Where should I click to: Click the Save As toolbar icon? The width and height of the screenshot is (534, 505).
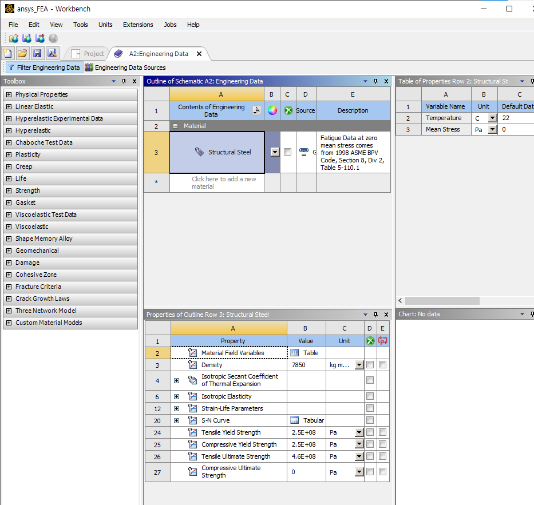[52, 53]
